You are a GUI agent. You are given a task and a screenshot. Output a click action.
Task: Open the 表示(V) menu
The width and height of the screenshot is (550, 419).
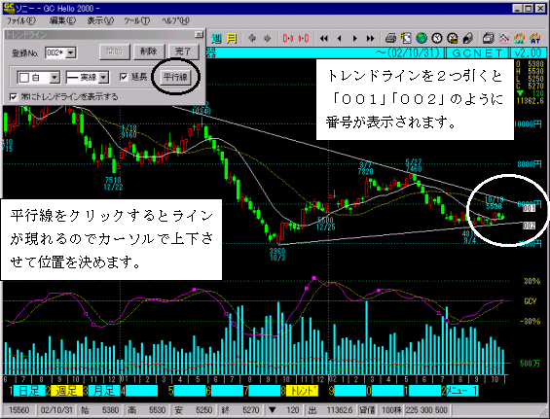click(x=100, y=20)
